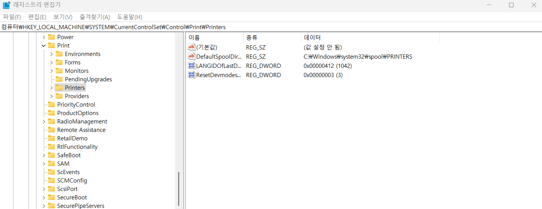Click the PendingUpgrades folder icon
This screenshot has height=209, width=542.
[x=59, y=79]
